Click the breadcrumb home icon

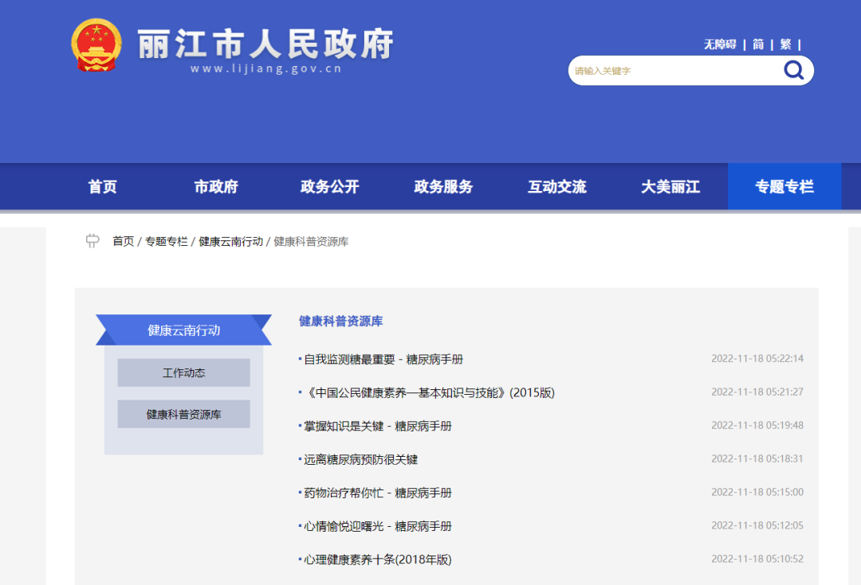point(92,241)
